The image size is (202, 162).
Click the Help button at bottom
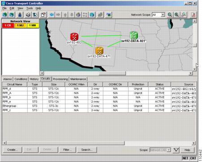point(187,150)
